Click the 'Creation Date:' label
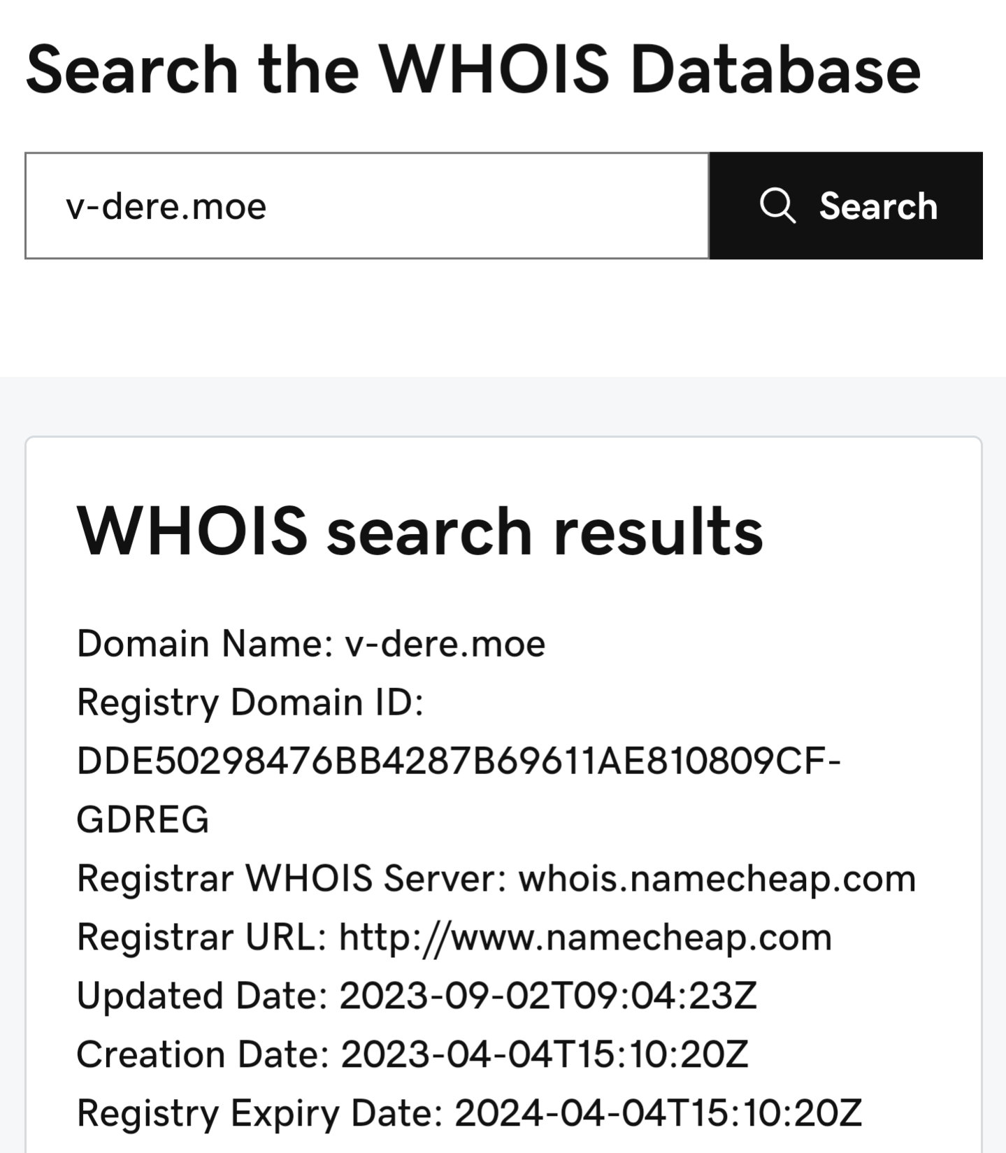 point(203,1054)
